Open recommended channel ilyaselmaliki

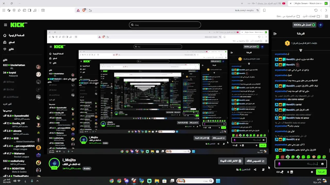click(x=22, y=117)
